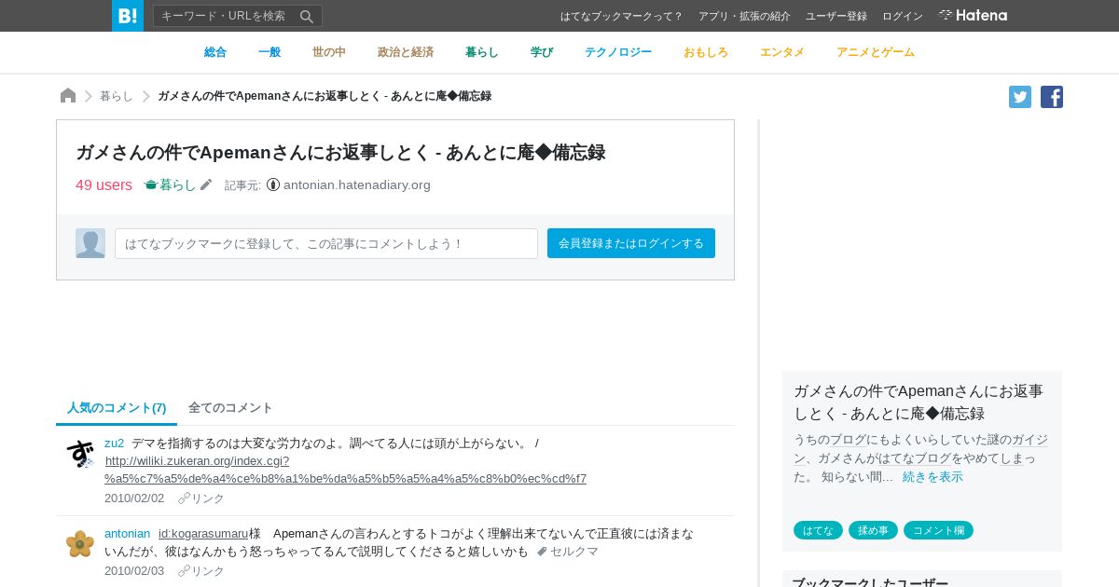The width and height of the screenshot is (1119, 587).
Task: Click ユーザー登録 in the header
Action: [836, 16]
